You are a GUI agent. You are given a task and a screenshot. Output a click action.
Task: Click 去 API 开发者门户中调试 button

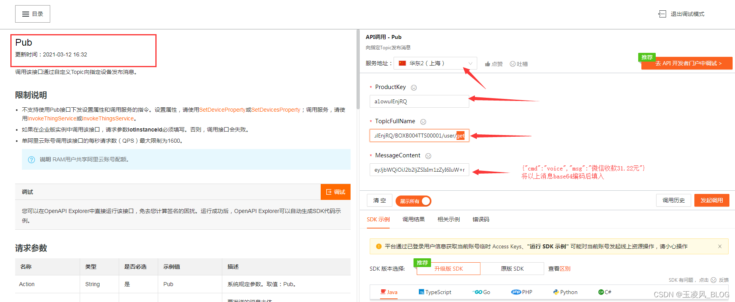[x=687, y=63]
